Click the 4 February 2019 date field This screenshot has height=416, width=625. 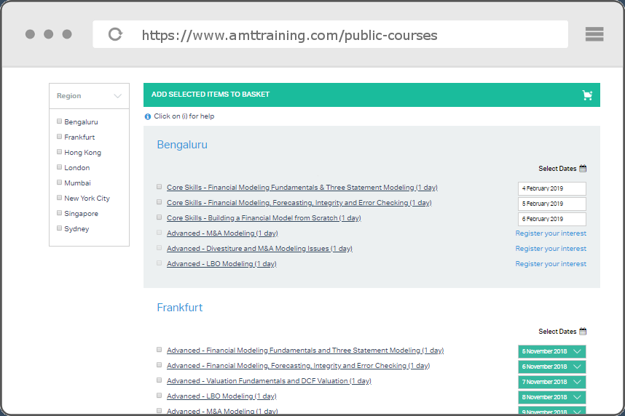click(551, 189)
